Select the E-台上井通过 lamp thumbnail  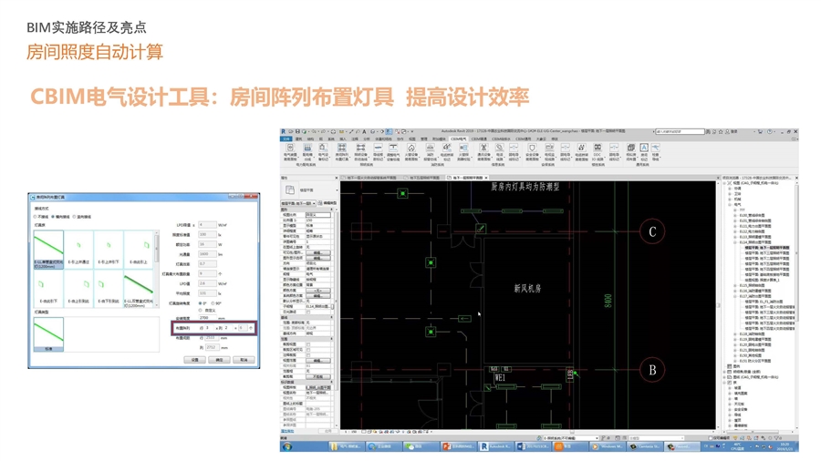78,250
